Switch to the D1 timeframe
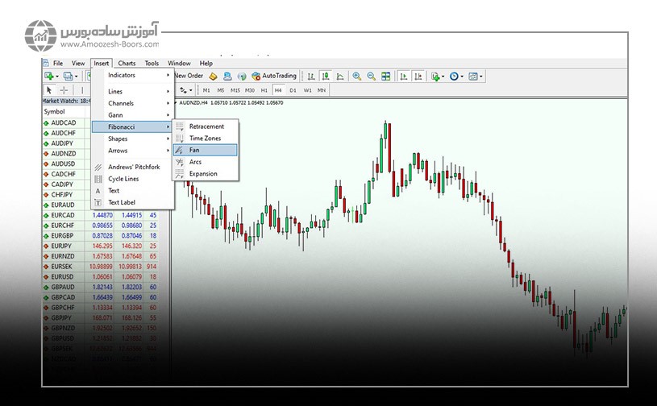 click(293, 90)
